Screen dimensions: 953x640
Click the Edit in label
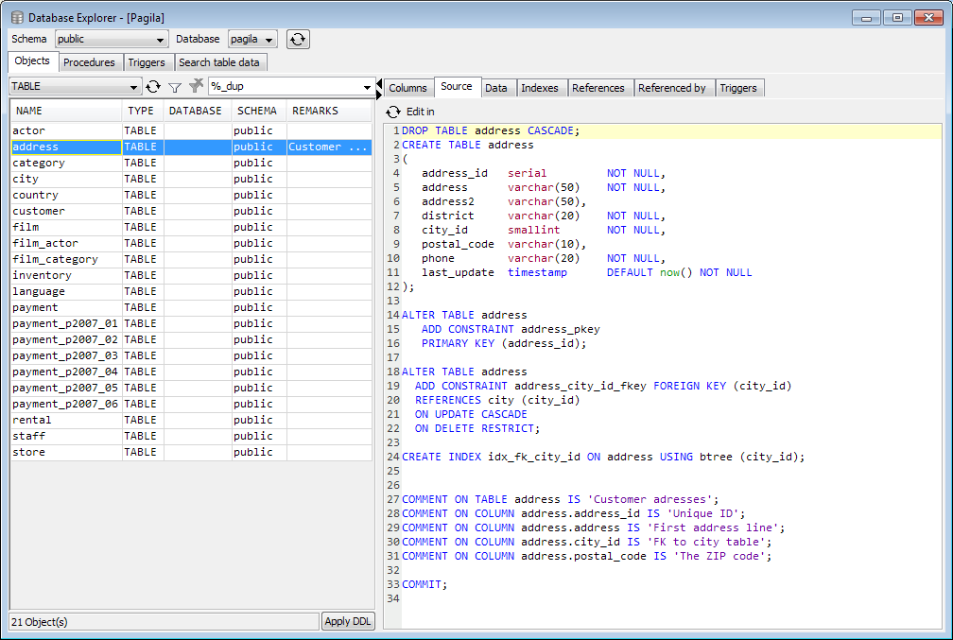coord(421,112)
